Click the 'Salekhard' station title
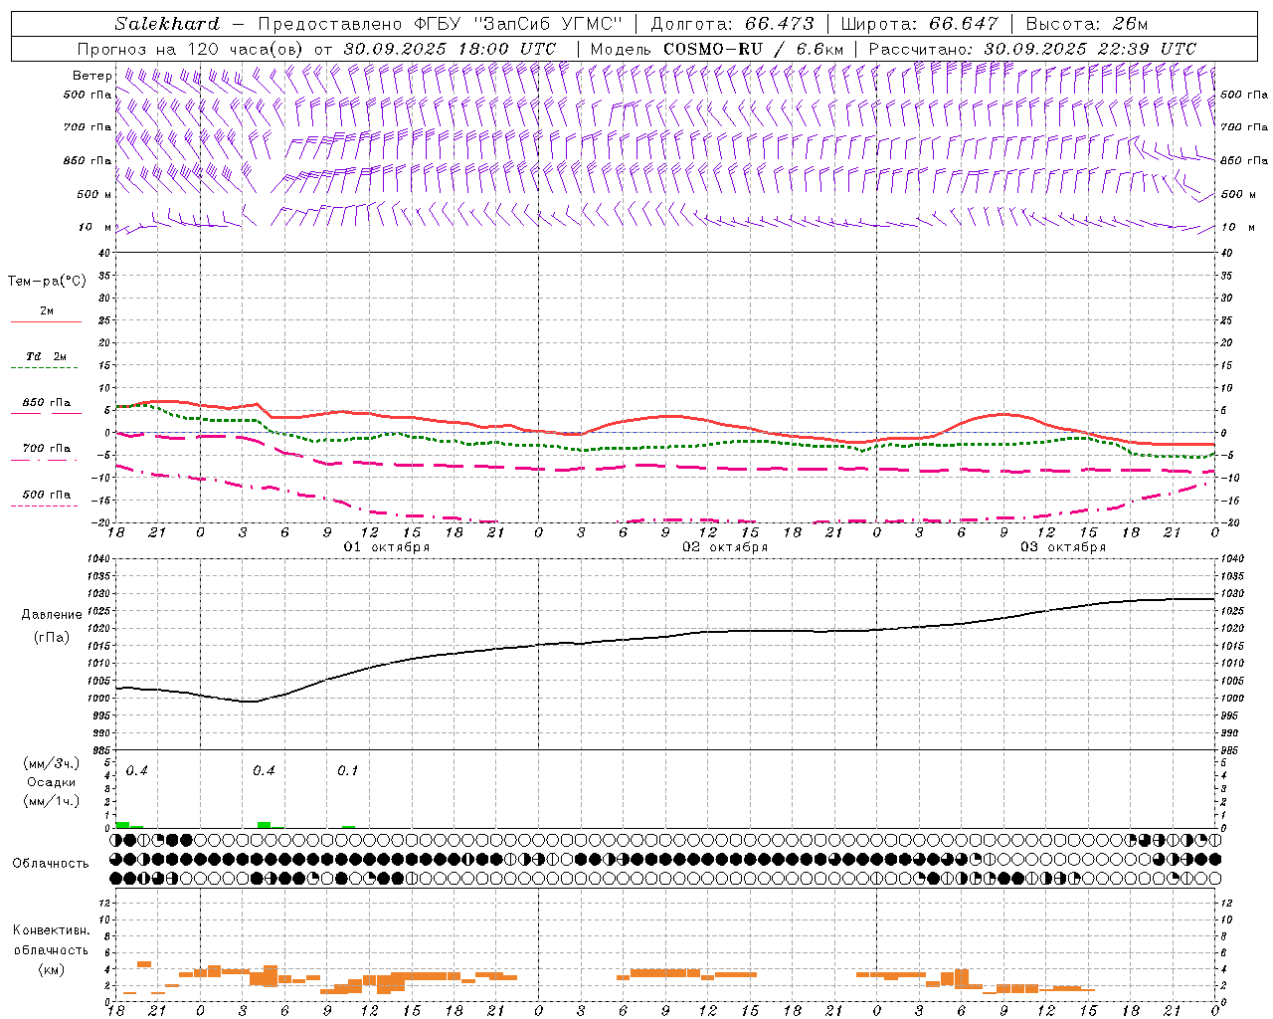The width and height of the screenshot is (1273, 1019). (x=166, y=24)
